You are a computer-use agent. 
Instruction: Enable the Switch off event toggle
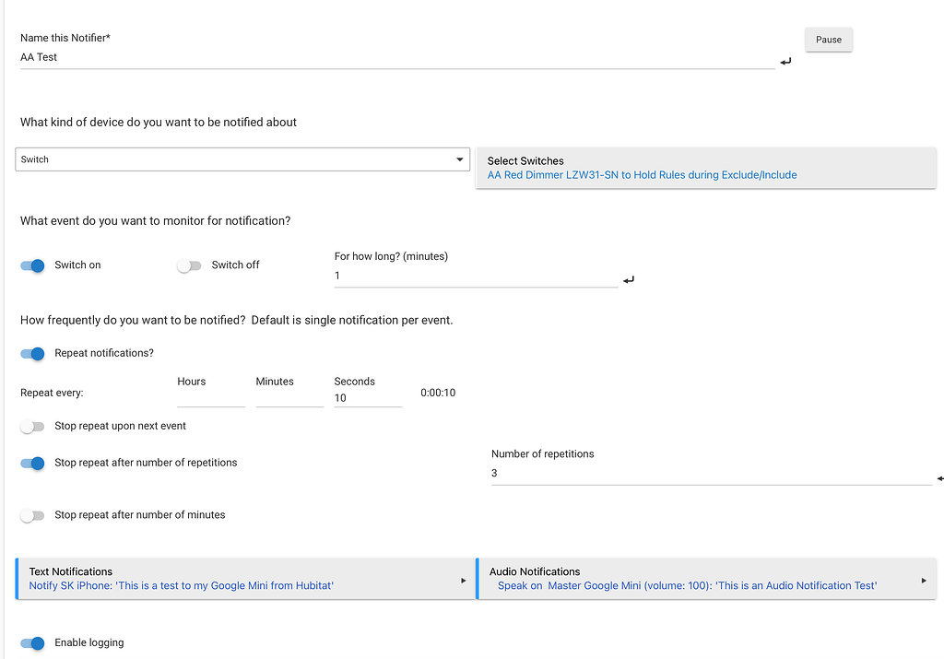[189, 265]
